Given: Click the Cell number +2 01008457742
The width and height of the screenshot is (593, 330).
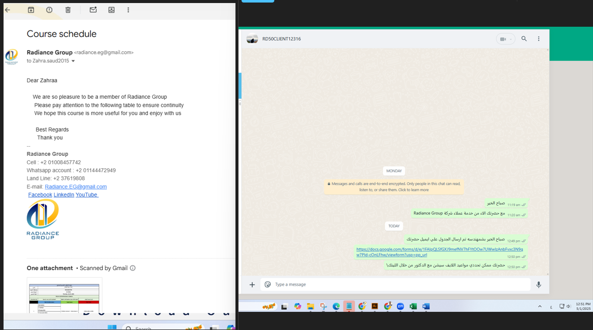Looking at the screenshot, I should pyautogui.click(x=61, y=163).
